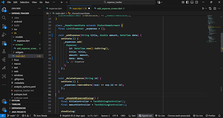Collapse the EXPENSE_TRACKER root folder

20,13
